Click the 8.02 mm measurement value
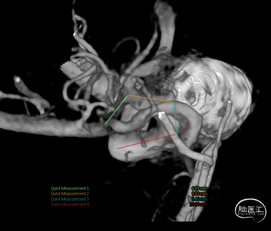271x231 pixels. pyautogui.click(x=199, y=194)
